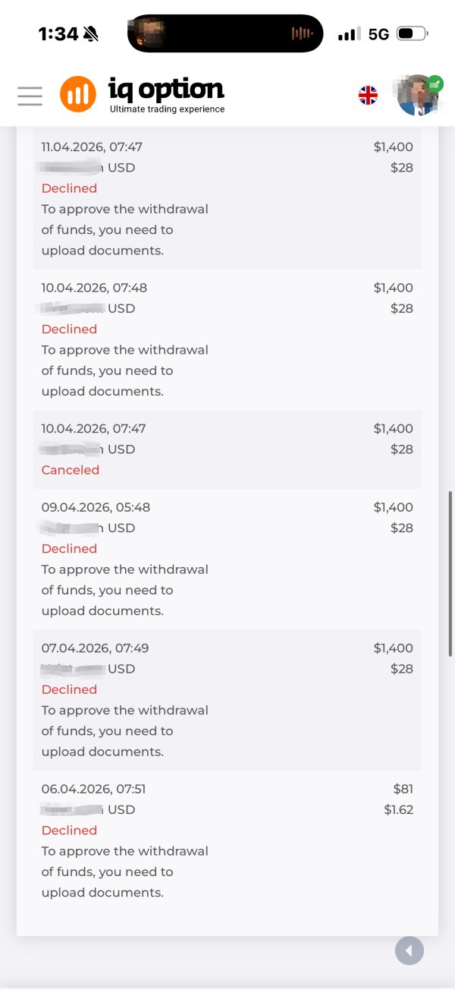Click the $81 amount on 06.04.2026 entry

click(x=403, y=789)
